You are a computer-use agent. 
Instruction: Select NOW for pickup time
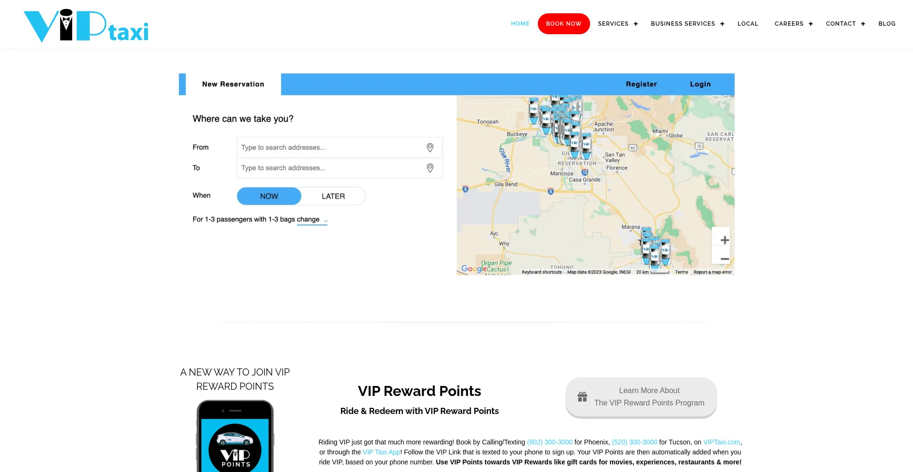[x=269, y=196]
